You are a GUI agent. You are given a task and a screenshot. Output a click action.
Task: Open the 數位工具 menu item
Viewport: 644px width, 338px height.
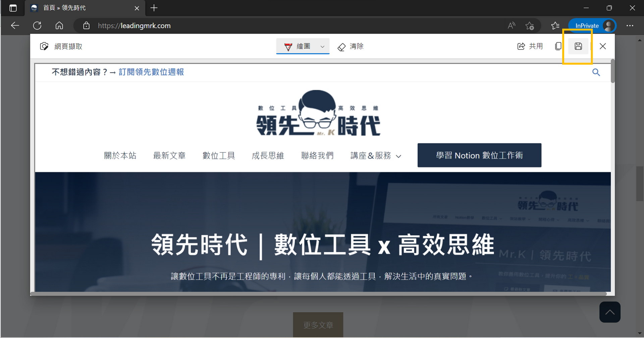(219, 156)
